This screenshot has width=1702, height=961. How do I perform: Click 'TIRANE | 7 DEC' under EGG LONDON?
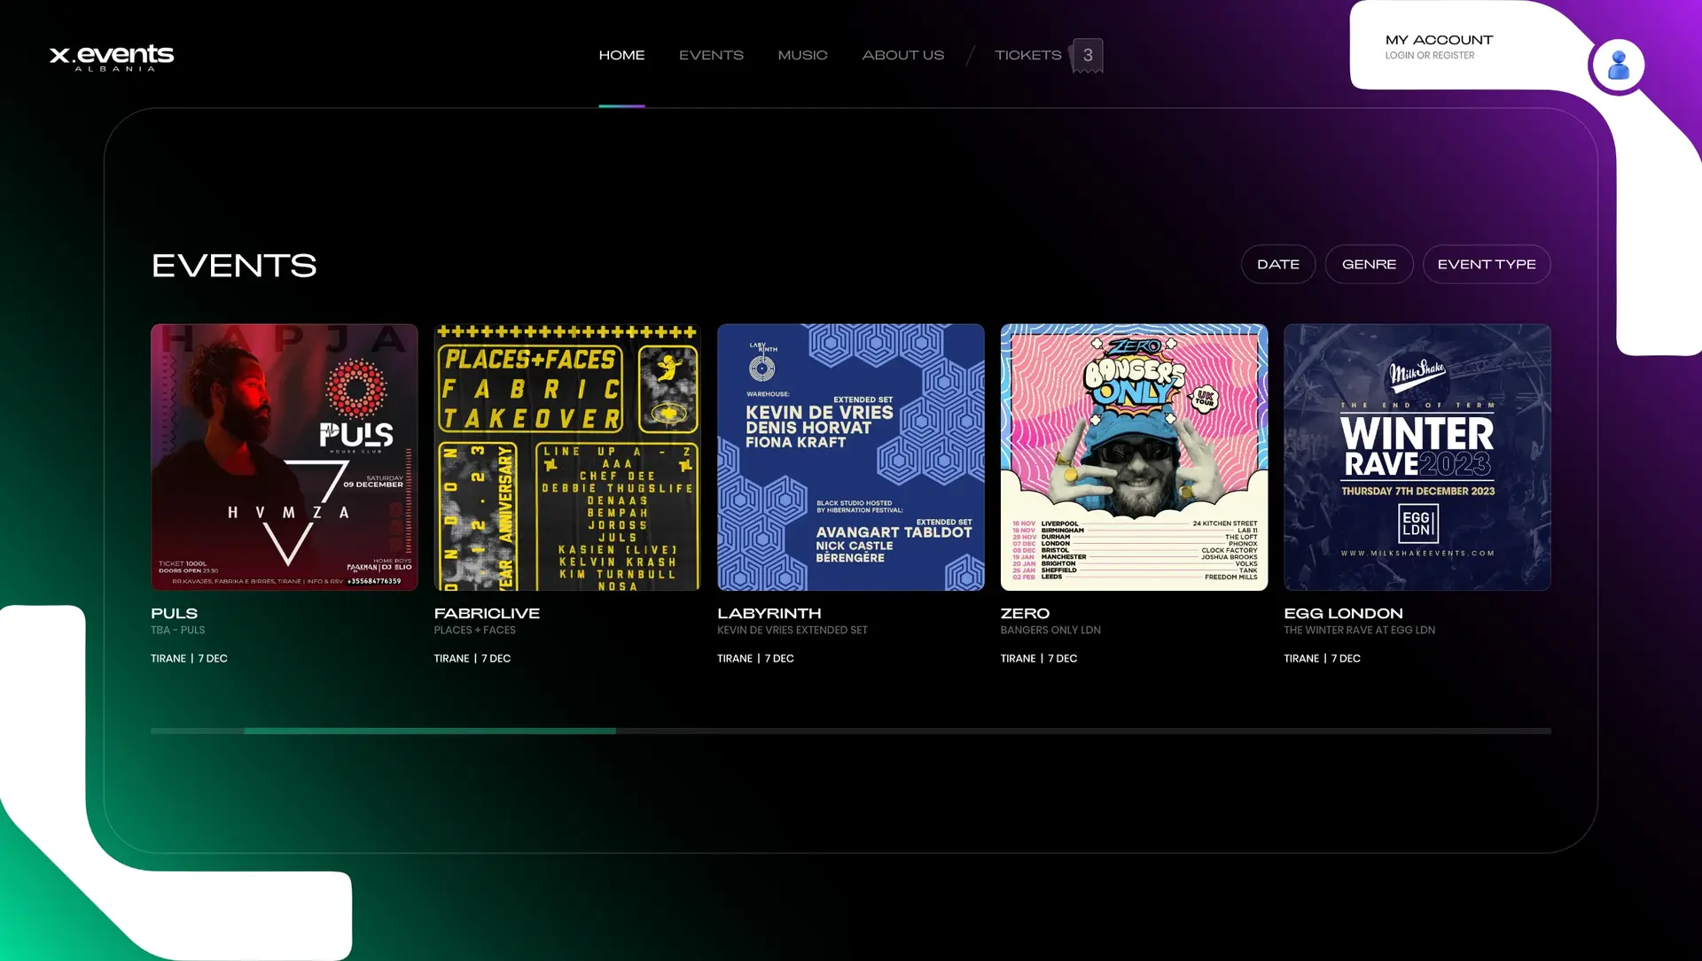(x=1322, y=659)
